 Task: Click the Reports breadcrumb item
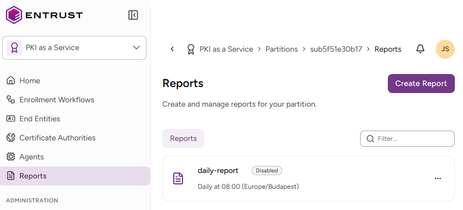[x=388, y=50]
